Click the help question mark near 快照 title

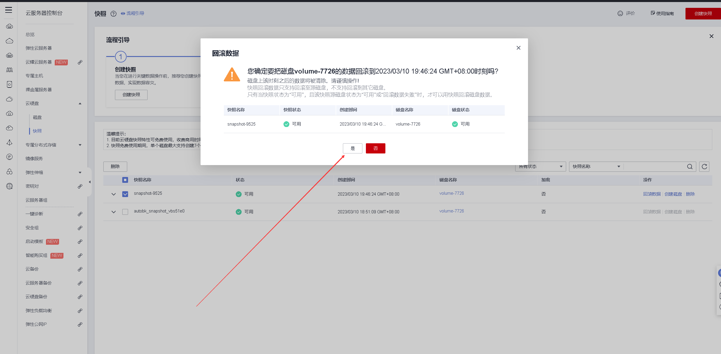click(114, 14)
